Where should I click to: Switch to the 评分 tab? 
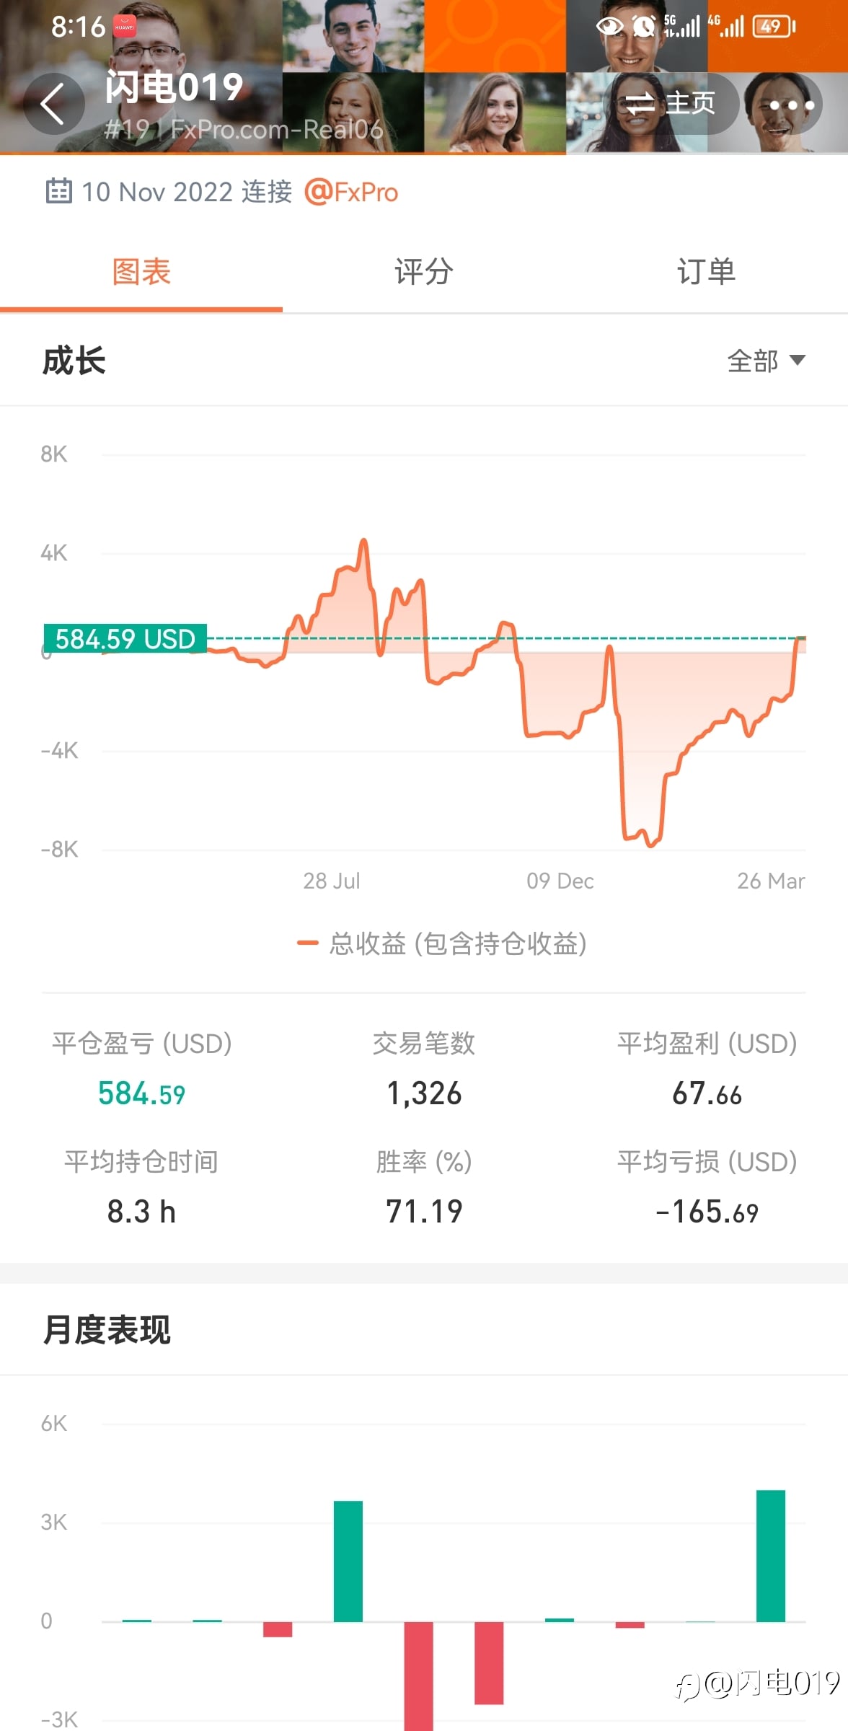coord(424,272)
